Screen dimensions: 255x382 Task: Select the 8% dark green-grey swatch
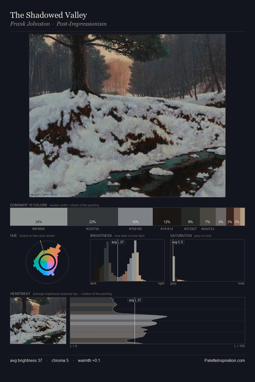click(x=190, y=217)
